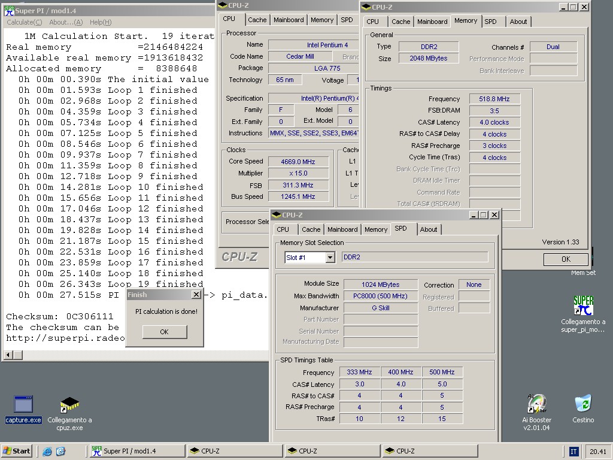Screen dimensions: 613x460
Task: Select SPD tab in leftmost CPU-Z window
Action: tap(347, 20)
